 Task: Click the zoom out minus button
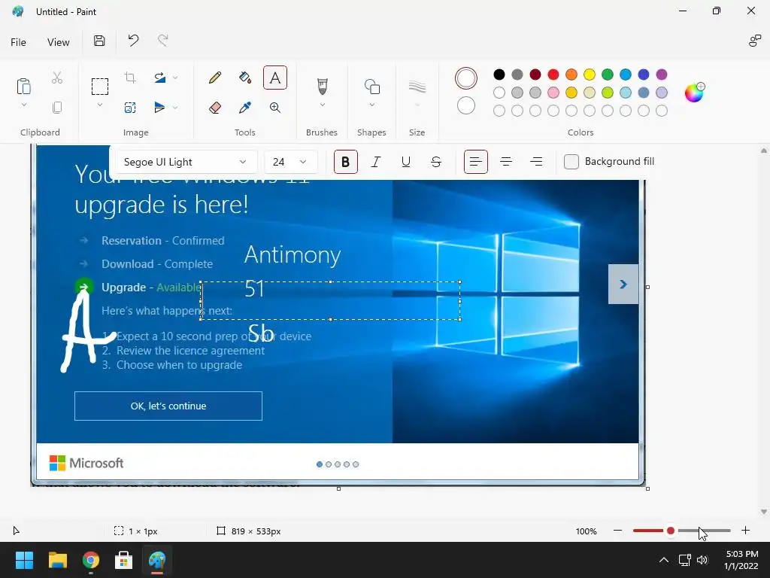click(618, 531)
